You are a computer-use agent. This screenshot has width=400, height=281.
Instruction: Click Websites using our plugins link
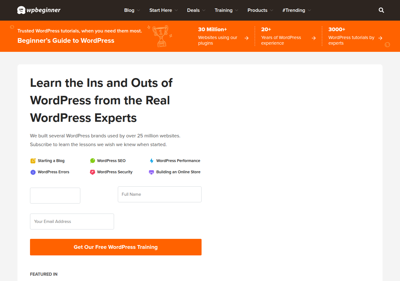[218, 40]
